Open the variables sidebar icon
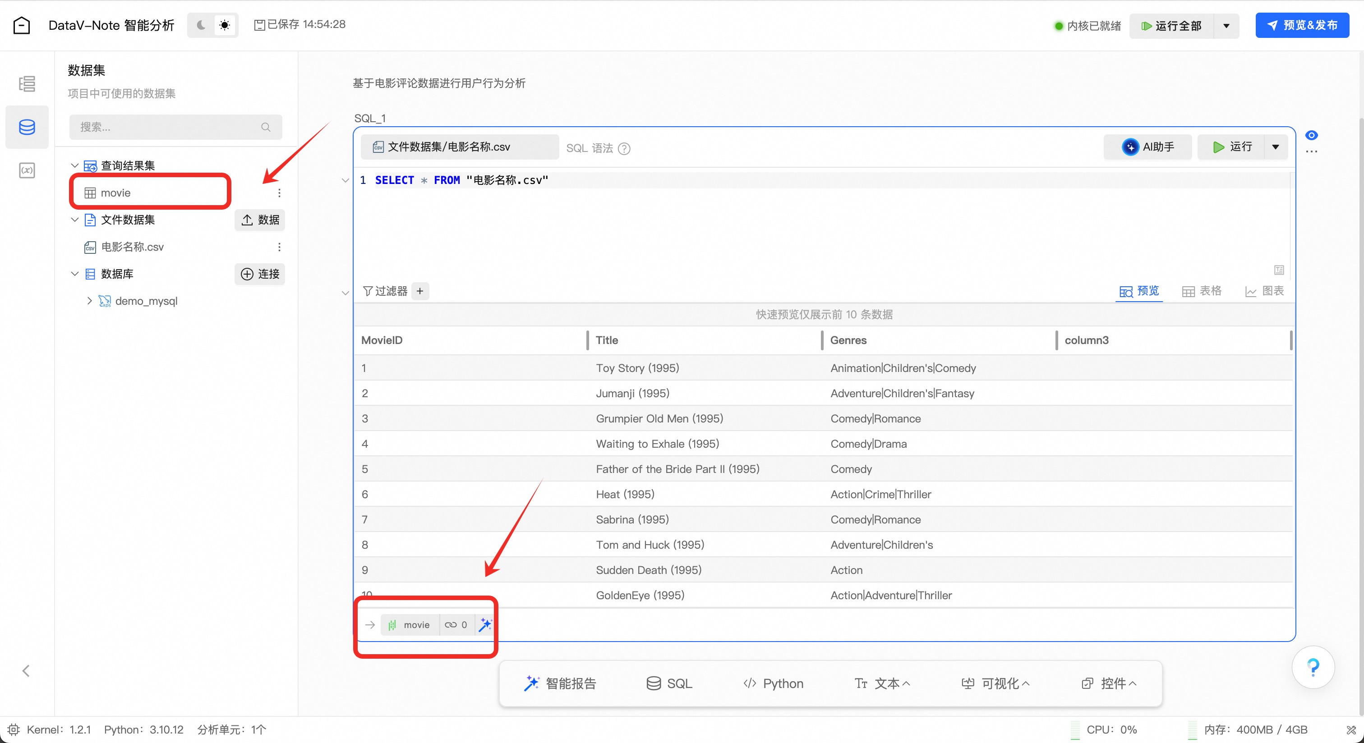Screen dimensions: 1364x743 (x=27, y=170)
